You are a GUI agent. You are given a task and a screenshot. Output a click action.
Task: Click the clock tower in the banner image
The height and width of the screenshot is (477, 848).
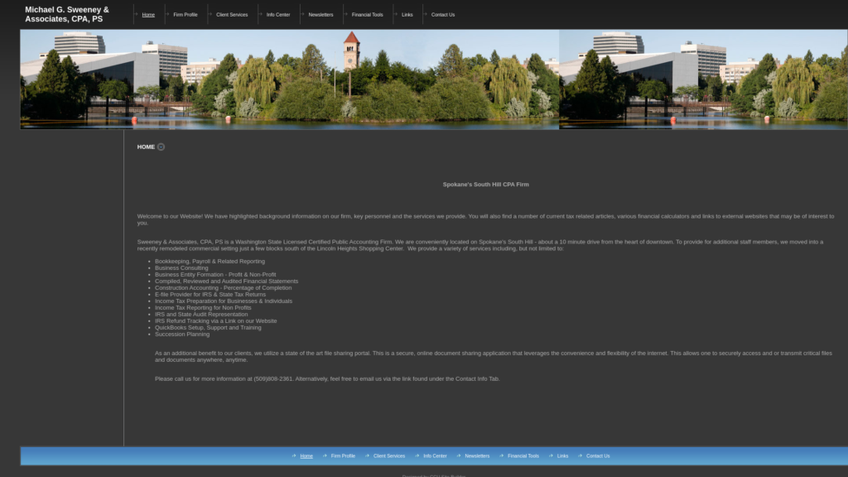coord(351,51)
